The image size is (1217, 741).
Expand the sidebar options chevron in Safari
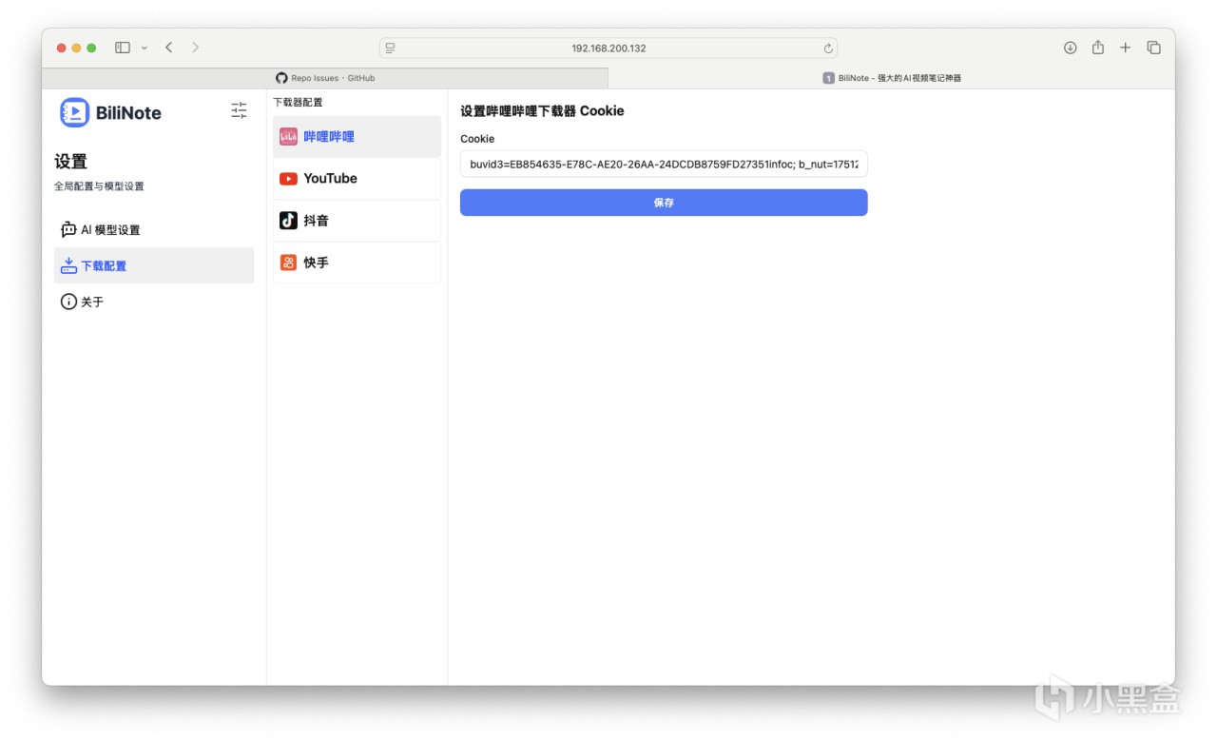[x=145, y=48]
